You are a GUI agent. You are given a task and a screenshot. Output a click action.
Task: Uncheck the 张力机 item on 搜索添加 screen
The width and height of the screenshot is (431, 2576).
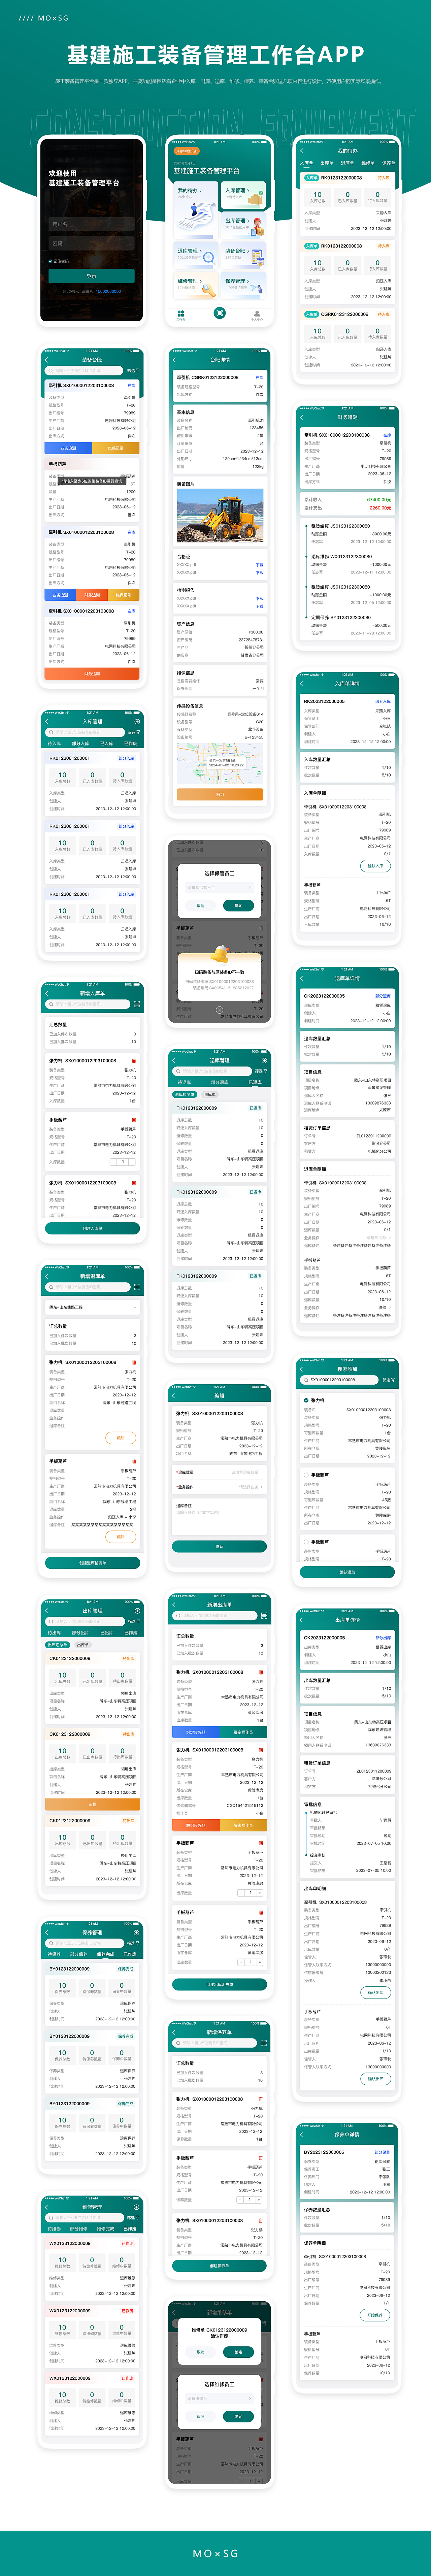(306, 1400)
